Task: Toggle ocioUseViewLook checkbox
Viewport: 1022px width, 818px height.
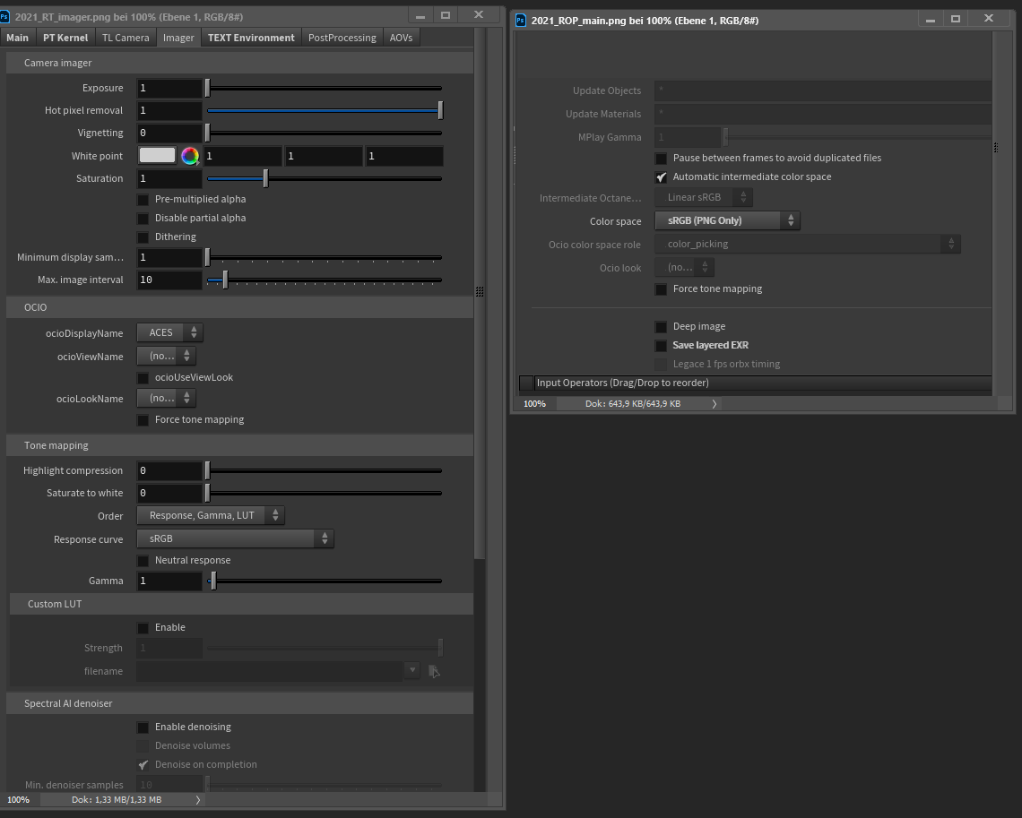Action: click(x=143, y=378)
